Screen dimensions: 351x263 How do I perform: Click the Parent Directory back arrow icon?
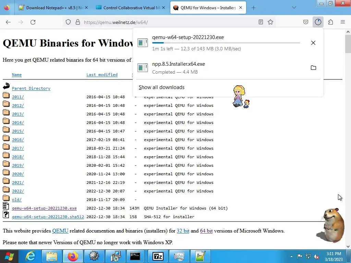click(6, 86)
